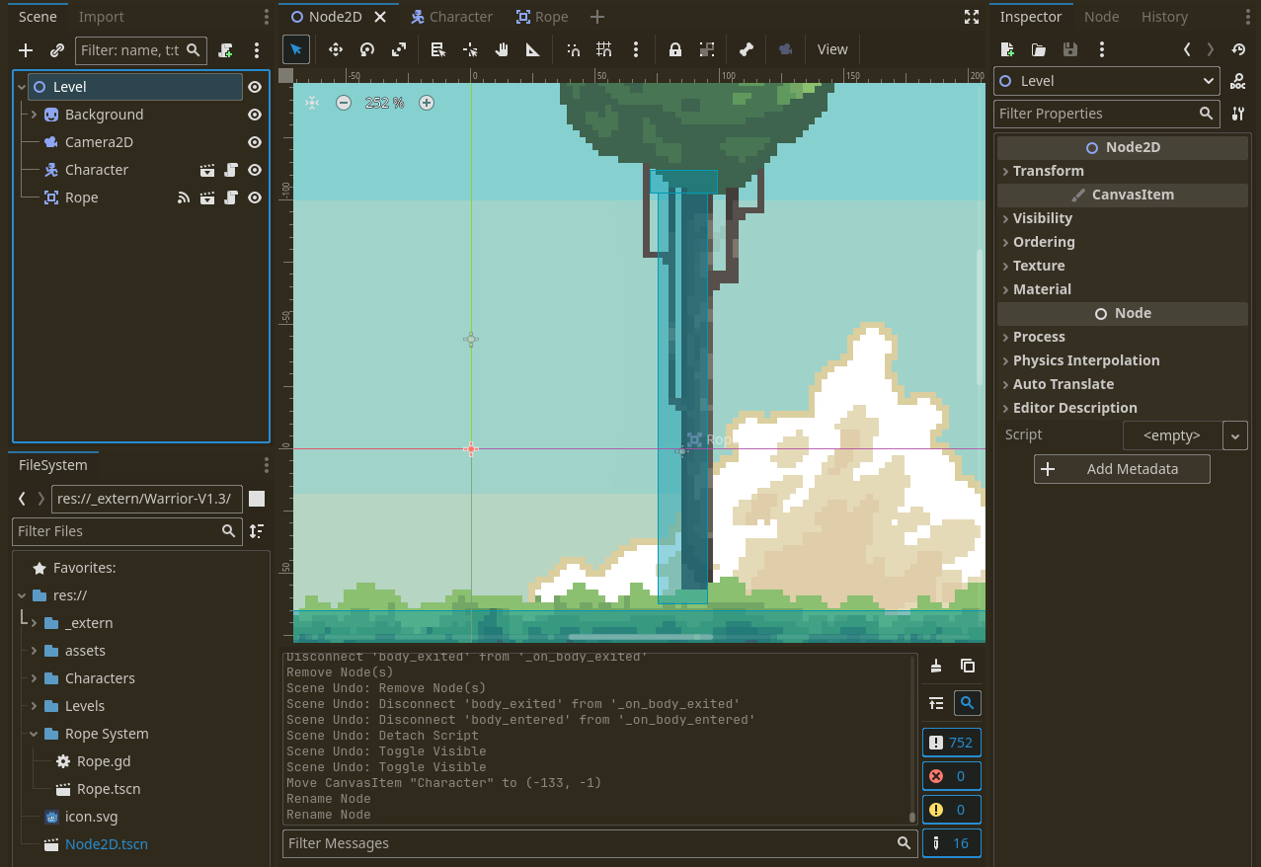
Task: Open the errors counter showing zero errors
Action: pos(951,775)
